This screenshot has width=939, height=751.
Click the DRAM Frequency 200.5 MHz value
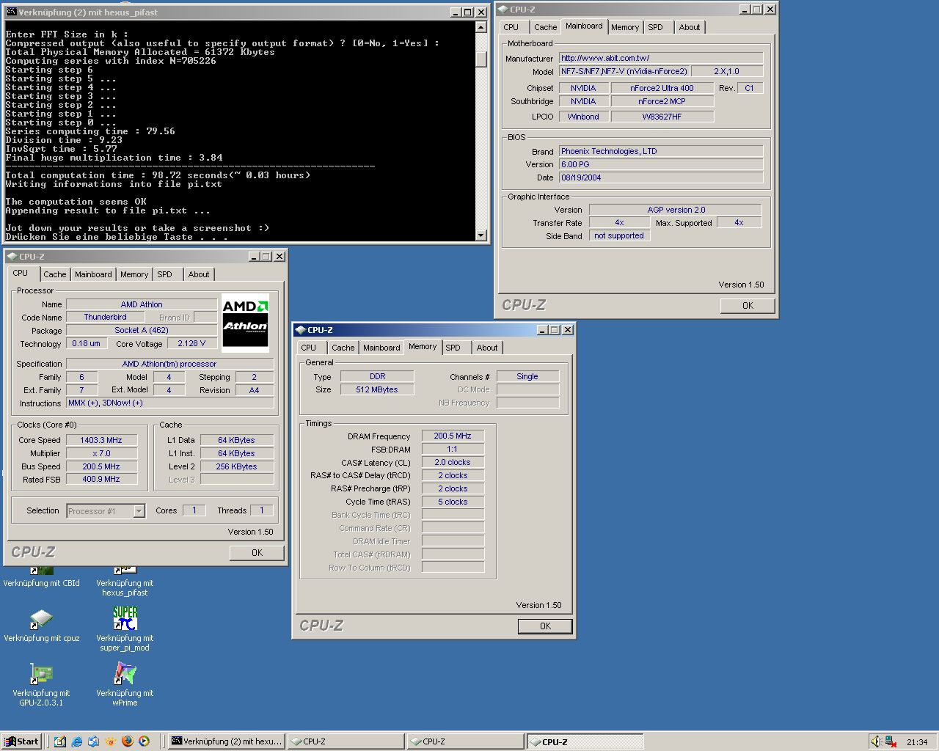click(x=453, y=436)
